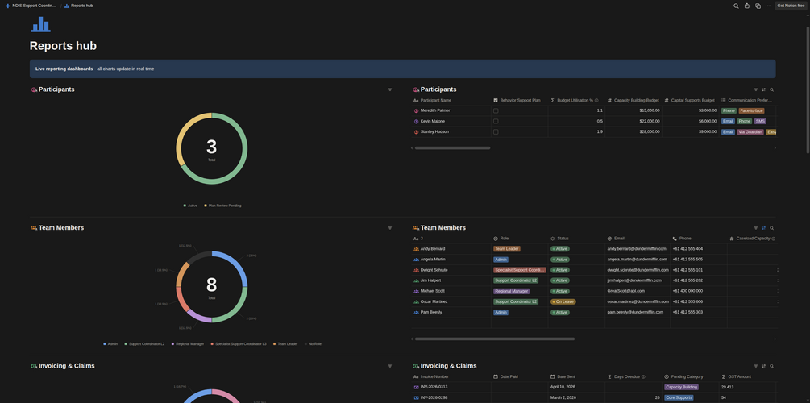Open the three-dot page options menu
The height and width of the screenshot is (403, 810).
pyautogui.click(x=767, y=6)
